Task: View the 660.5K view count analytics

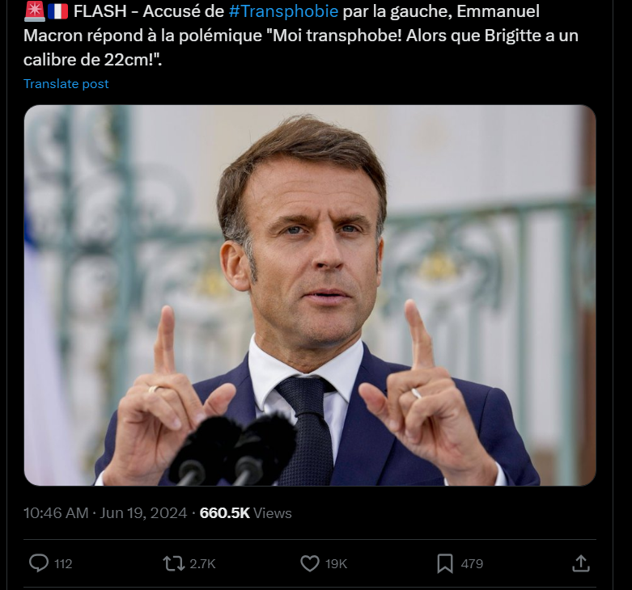Action: pyautogui.click(x=225, y=513)
